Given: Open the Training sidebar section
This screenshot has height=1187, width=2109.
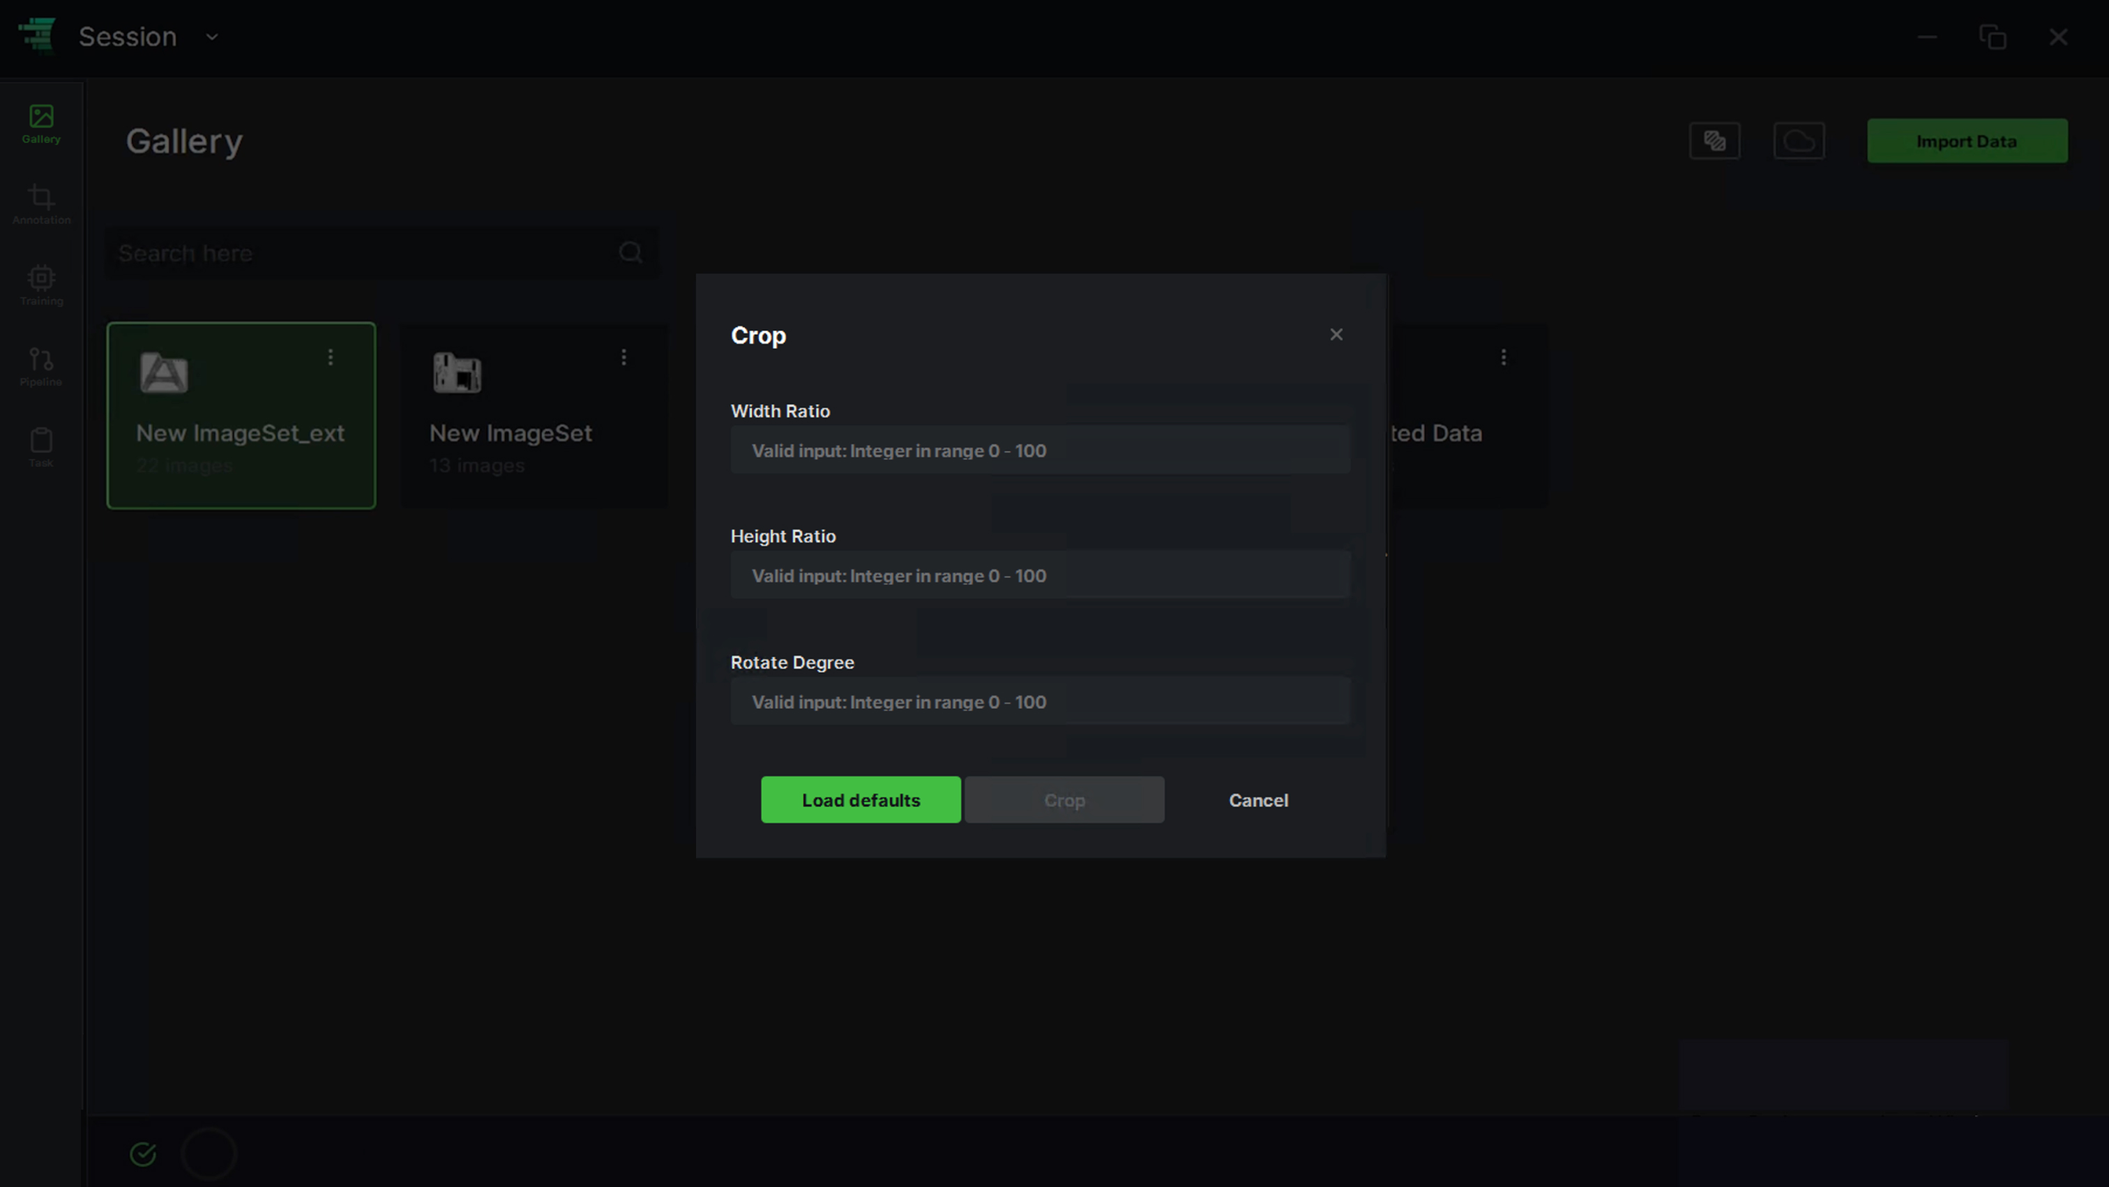Looking at the screenshot, I should tap(41, 286).
